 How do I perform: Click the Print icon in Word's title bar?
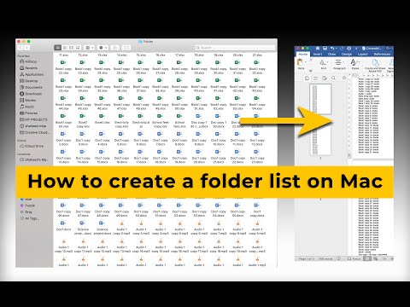(349, 49)
